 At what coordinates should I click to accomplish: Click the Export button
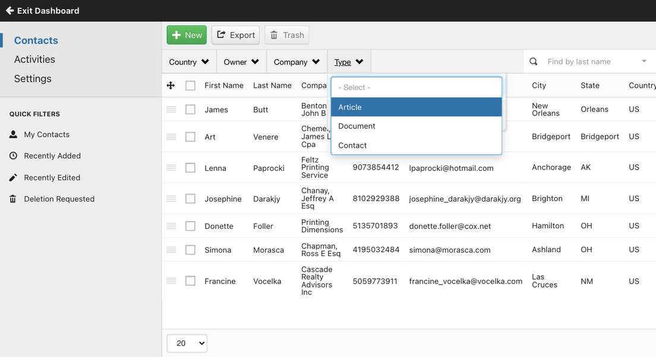[x=235, y=35]
